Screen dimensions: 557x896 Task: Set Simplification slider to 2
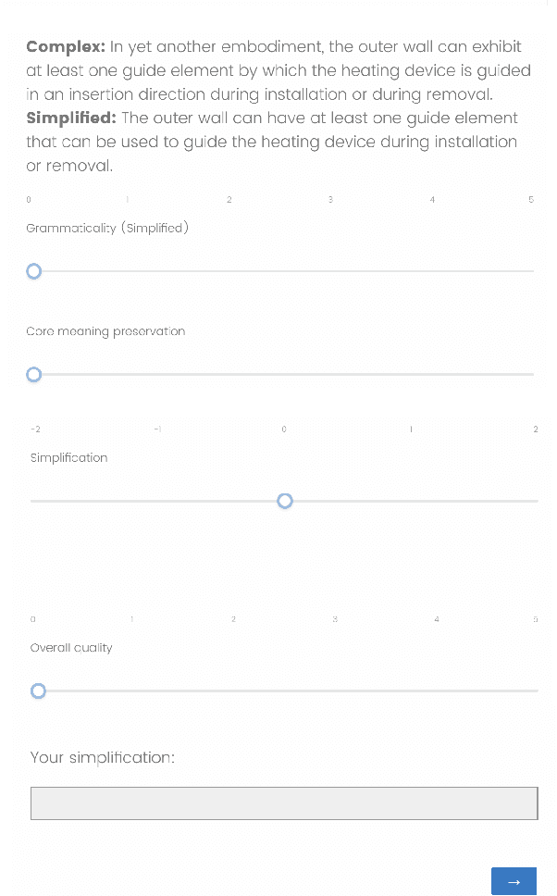click(536, 501)
